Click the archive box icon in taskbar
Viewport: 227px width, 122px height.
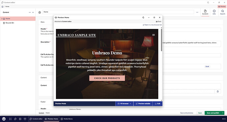pos(25,119)
